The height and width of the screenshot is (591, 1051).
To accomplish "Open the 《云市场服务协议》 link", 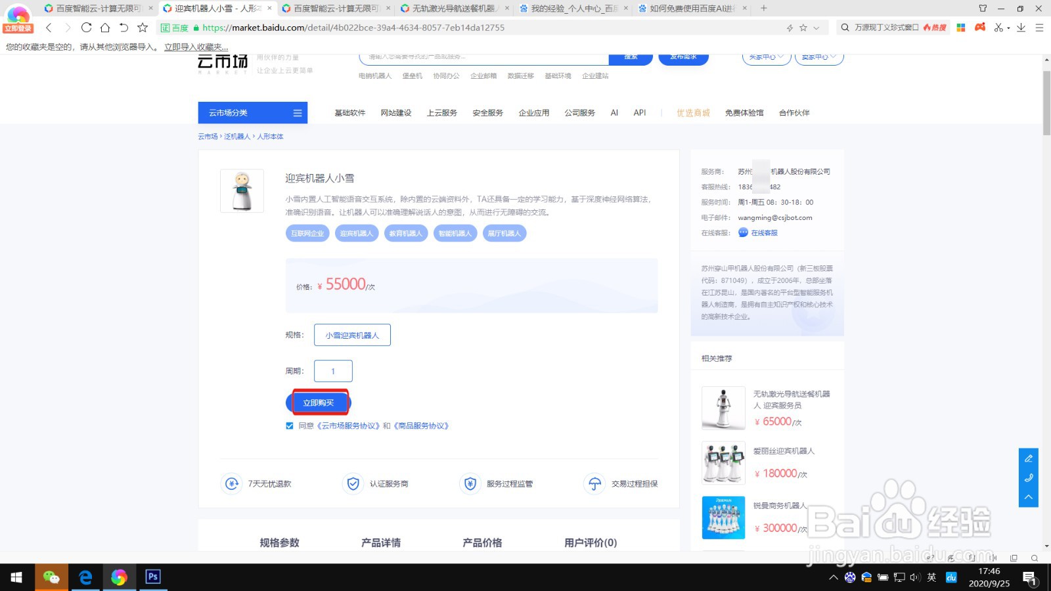I will [x=348, y=426].
